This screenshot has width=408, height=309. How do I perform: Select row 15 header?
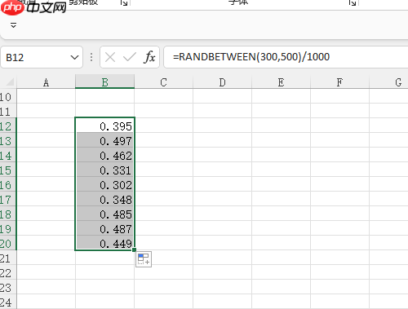tap(7, 170)
